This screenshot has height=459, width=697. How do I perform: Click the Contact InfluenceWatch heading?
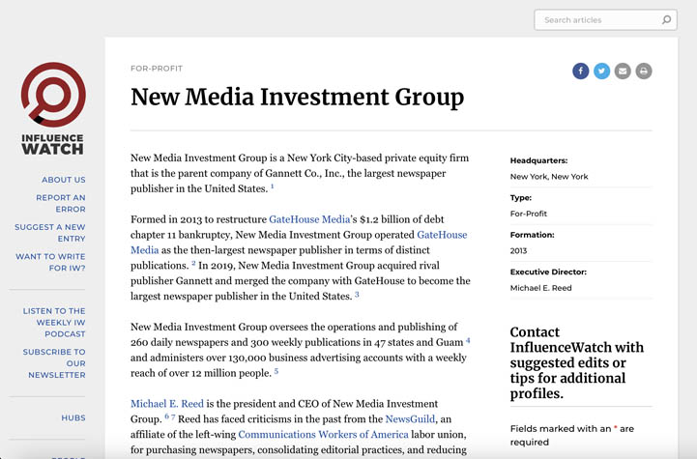pyautogui.click(x=576, y=362)
